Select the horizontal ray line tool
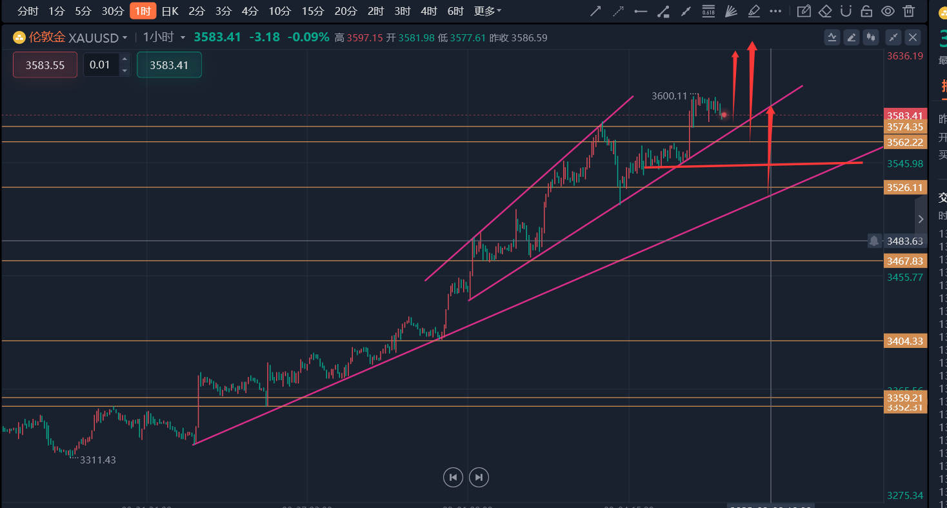The width and height of the screenshot is (947, 508). pos(641,11)
